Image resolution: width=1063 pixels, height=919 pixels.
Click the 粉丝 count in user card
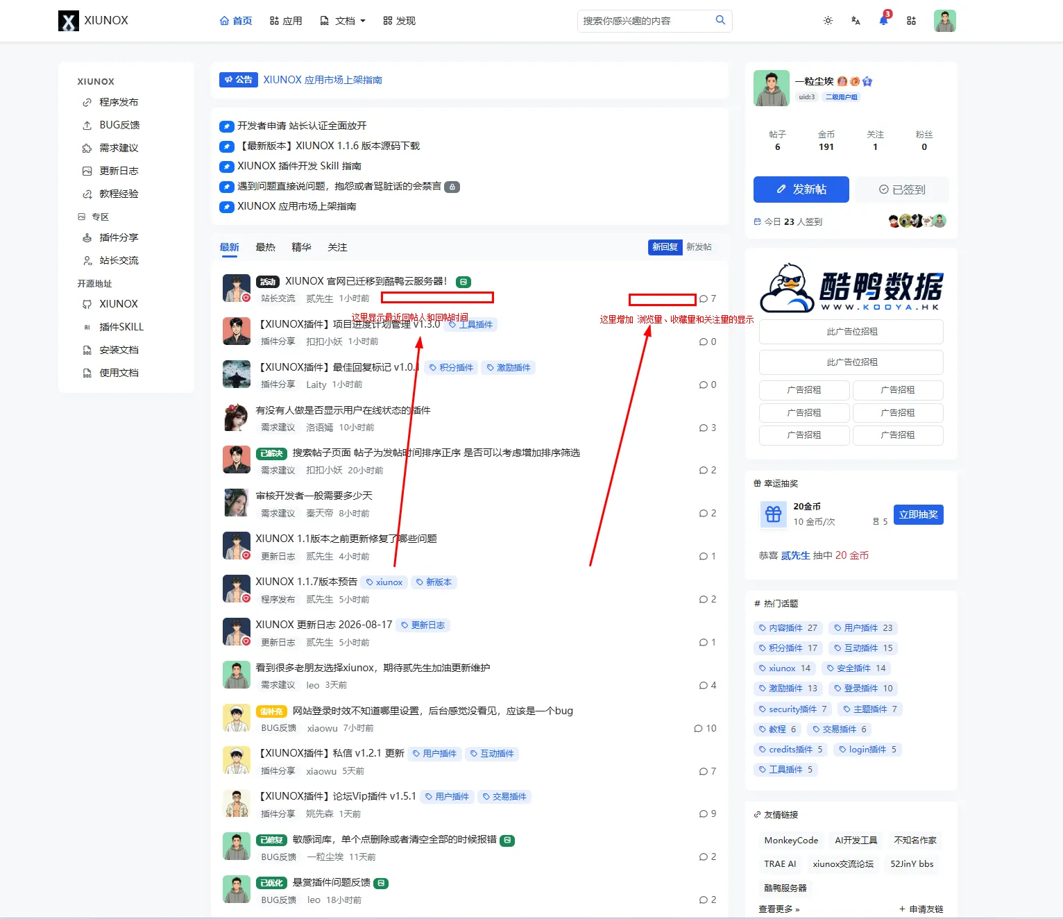point(924,141)
